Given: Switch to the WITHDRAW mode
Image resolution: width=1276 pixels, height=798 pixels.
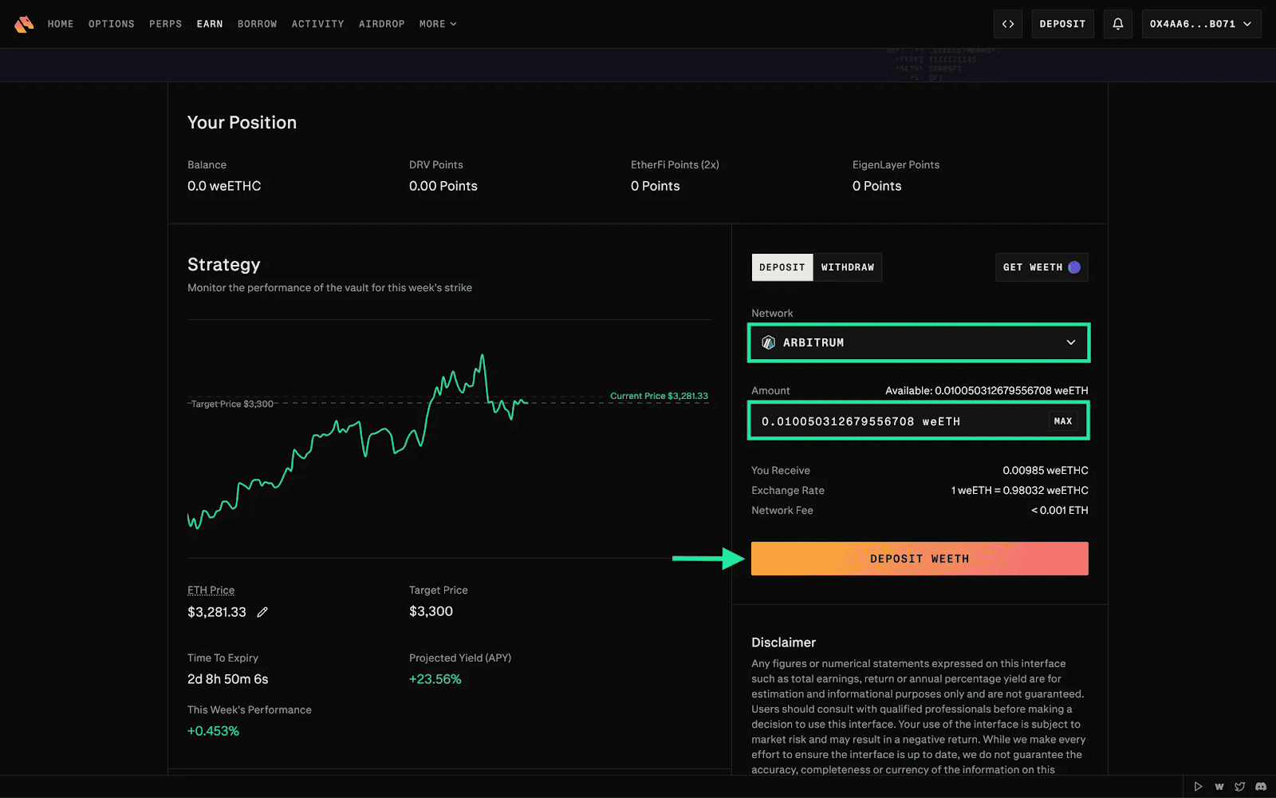Looking at the screenshot, I should click(847, 267).
